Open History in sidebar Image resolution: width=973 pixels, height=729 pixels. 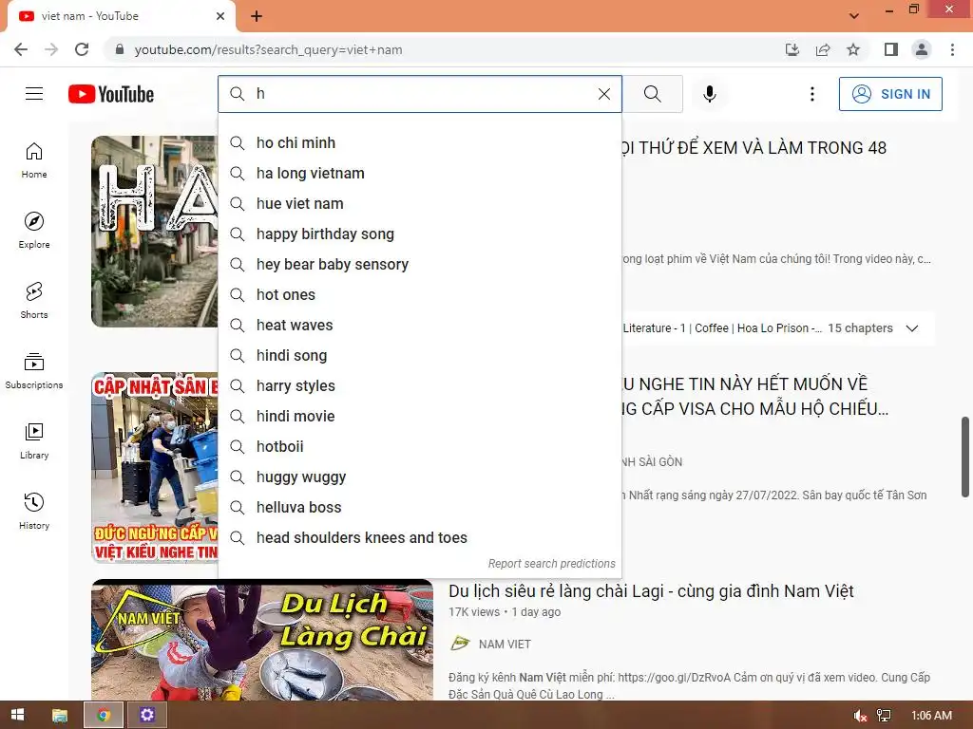point(34,511)
